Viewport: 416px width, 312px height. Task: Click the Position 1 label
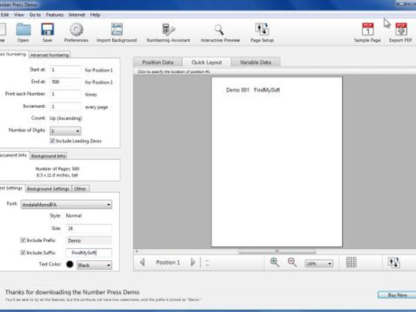click(x=168, y=263)
